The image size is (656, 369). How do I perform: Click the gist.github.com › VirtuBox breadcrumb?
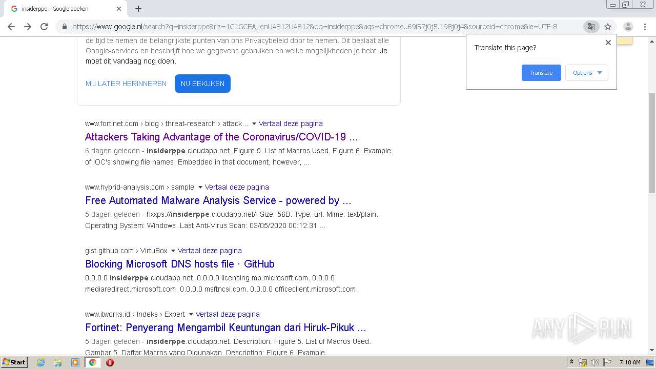(x=126, y=251)
